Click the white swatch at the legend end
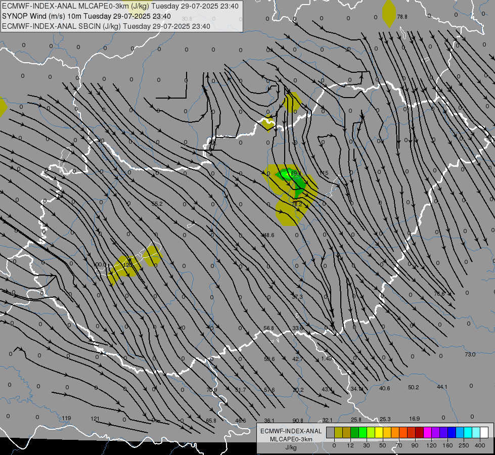Screen dimensions: 495x455 pos(484,433)
